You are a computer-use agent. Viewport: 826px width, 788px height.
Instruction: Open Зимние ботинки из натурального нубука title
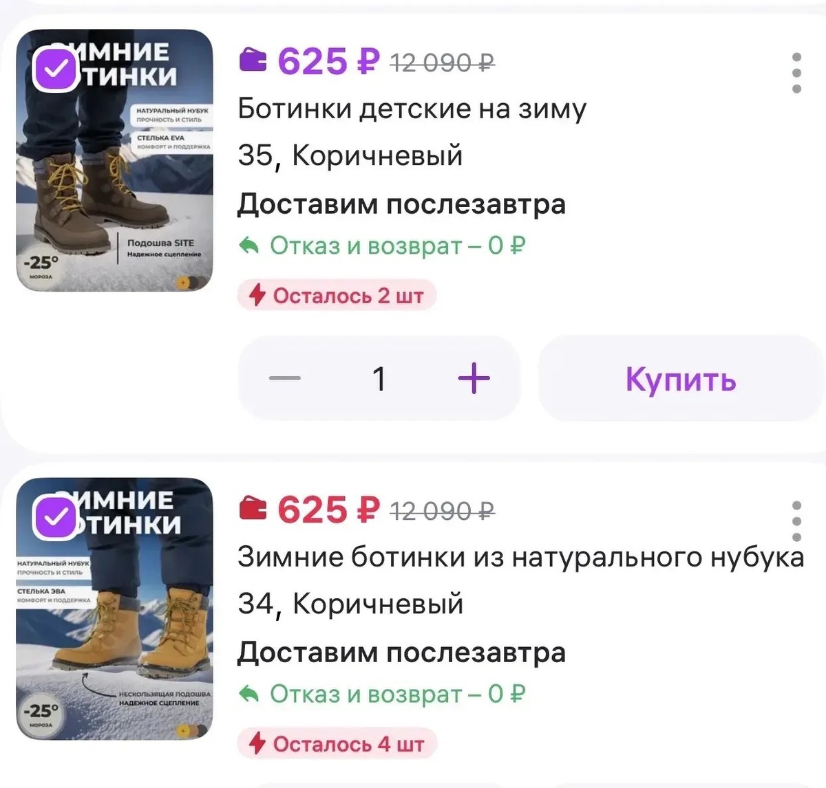[x=520, y=557]
